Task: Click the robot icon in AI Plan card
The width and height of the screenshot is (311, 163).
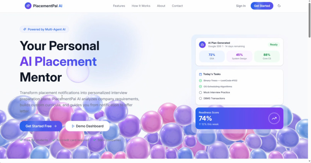Action: tap(202, 45)
